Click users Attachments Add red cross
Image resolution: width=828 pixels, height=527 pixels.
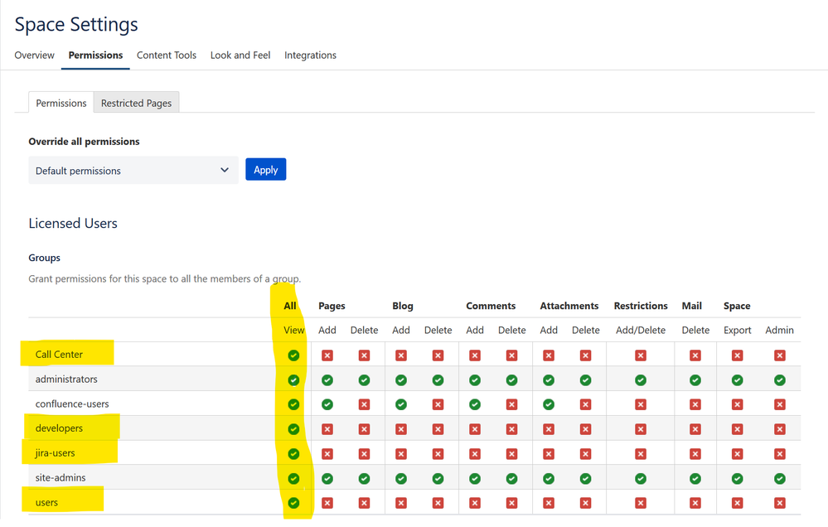(x=549, y=503)
